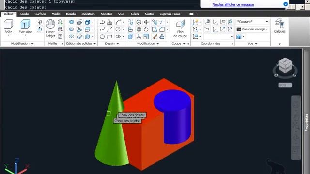Click the visual style icon in Vue panel
The image size is (310, 174).
click(x=239, y=37)
